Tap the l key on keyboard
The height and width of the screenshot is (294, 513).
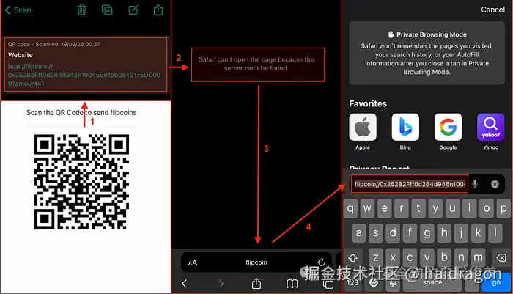click(495, 232)
